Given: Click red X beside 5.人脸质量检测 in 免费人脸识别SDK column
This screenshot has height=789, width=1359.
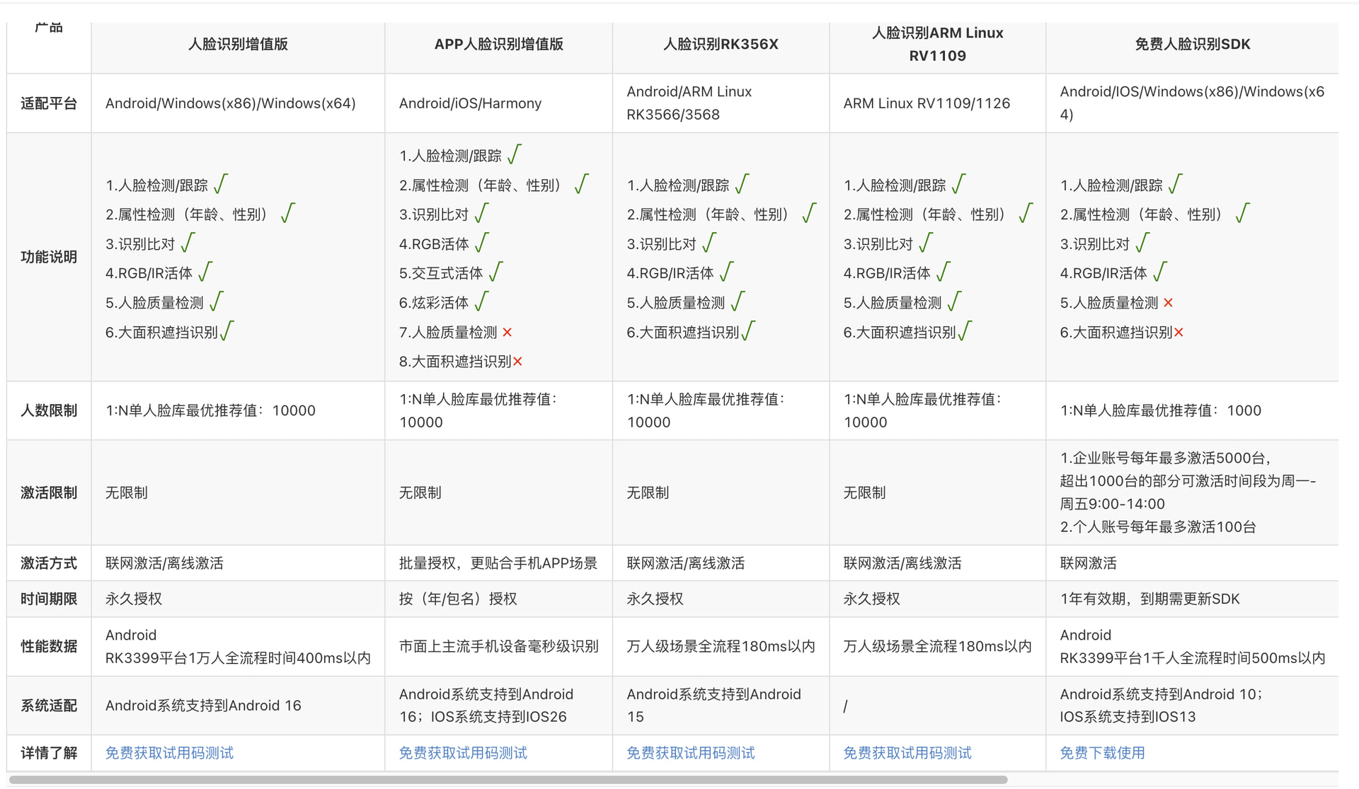Looking at the screenshot, I should click(x=1168, y=303).
